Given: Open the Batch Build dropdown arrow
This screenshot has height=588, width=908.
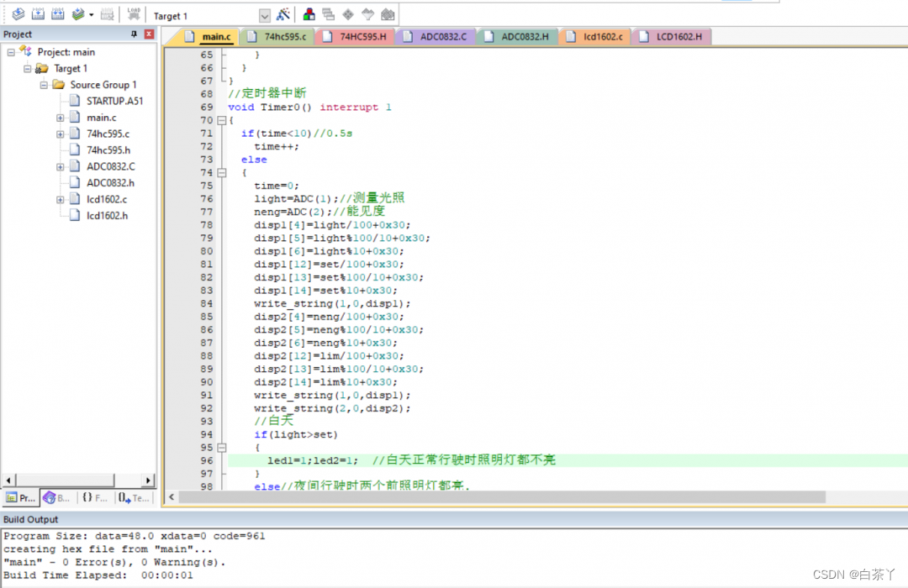Looking at the screenshot, I should click(x=91, y=15).
